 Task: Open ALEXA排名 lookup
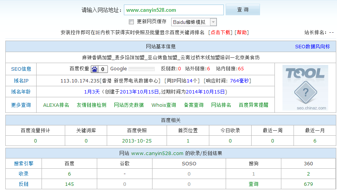point(56,105)
